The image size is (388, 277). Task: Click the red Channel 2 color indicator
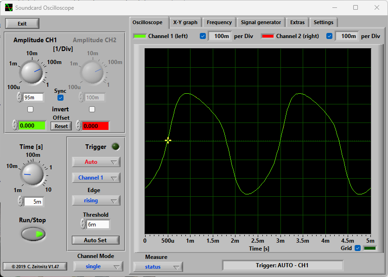pyautogui.click(x=267, y=36)
